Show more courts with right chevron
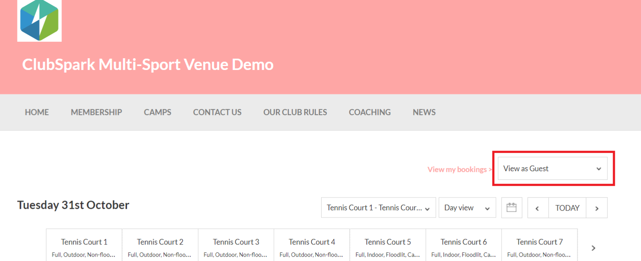The height and width of the screenshot is (261, 641). (x=593, y=248)
